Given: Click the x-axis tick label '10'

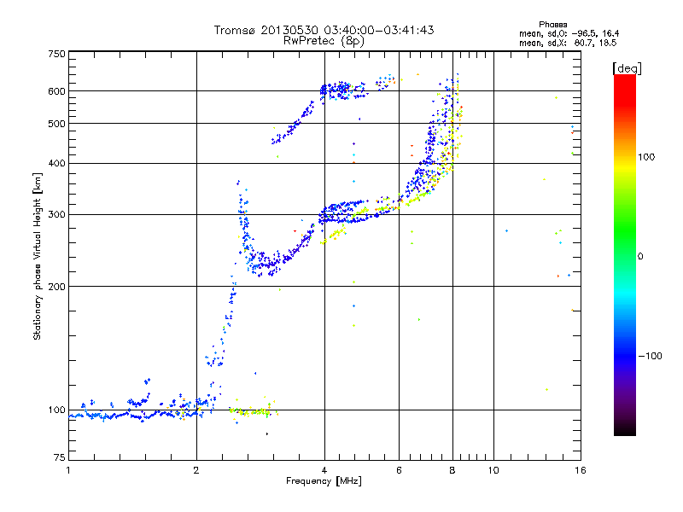Looking at the screenshot, I should click(x=493, y=470).
